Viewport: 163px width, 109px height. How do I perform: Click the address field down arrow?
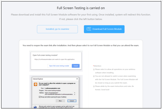tap(74, 95)
